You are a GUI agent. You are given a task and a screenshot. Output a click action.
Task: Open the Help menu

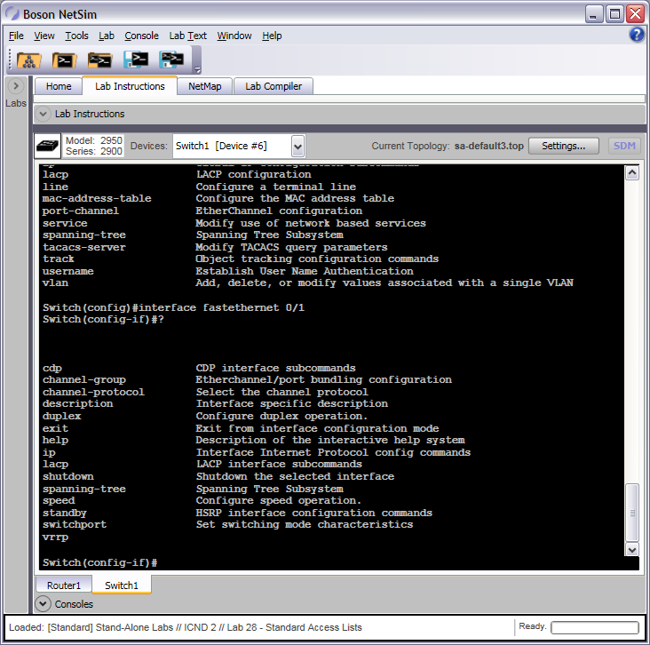coord(272,36)
